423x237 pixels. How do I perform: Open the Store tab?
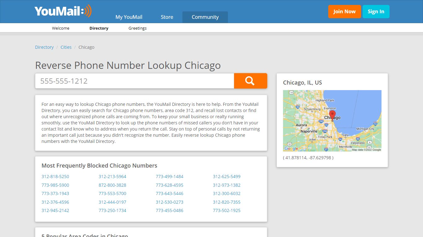point(167,17)
